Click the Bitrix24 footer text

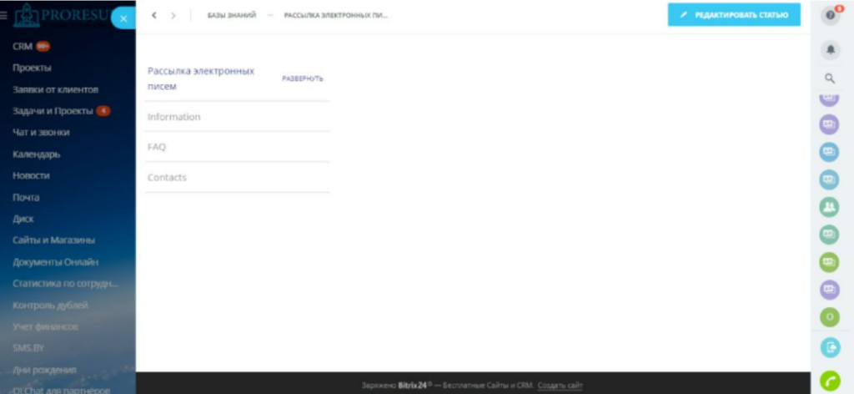point(414,386)
